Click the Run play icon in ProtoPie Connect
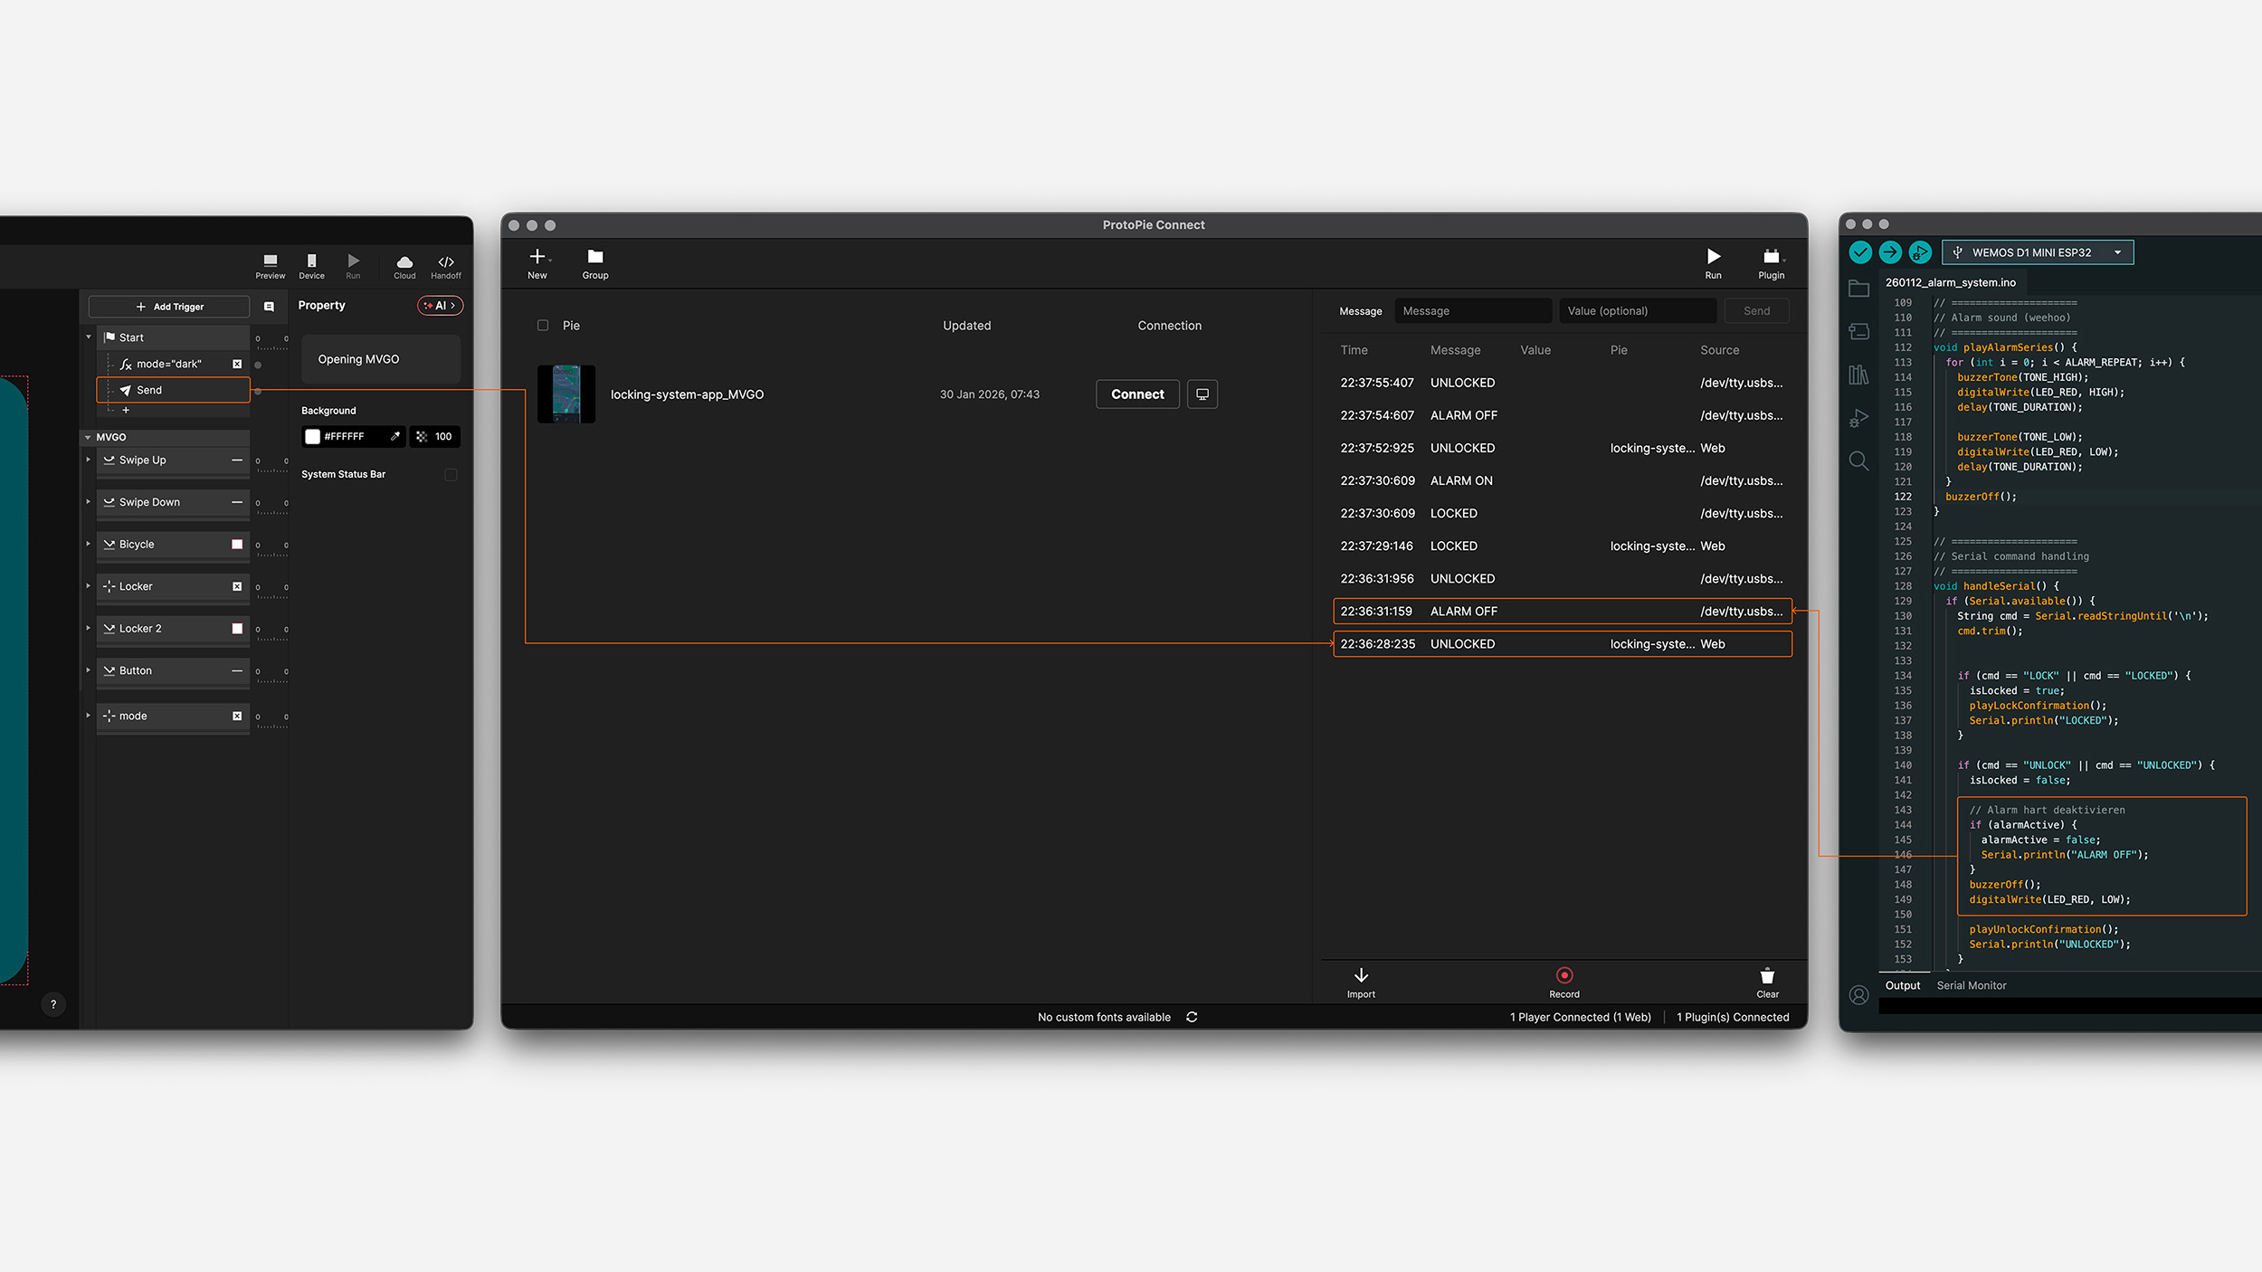The width and height of the screenshot is (2262, 1272). point(1713,257)
